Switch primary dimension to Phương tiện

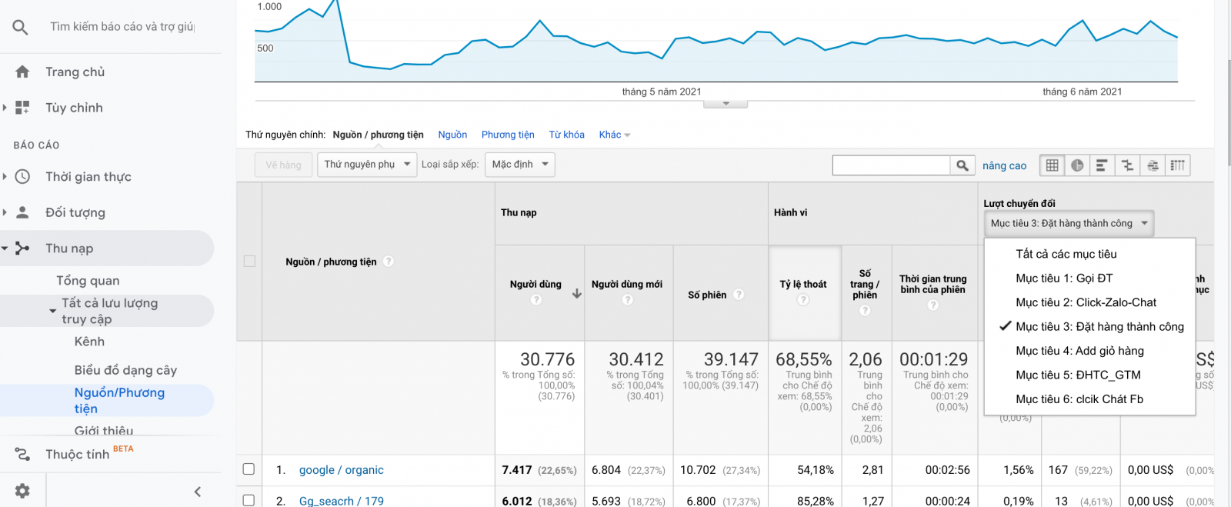[508, 135]
